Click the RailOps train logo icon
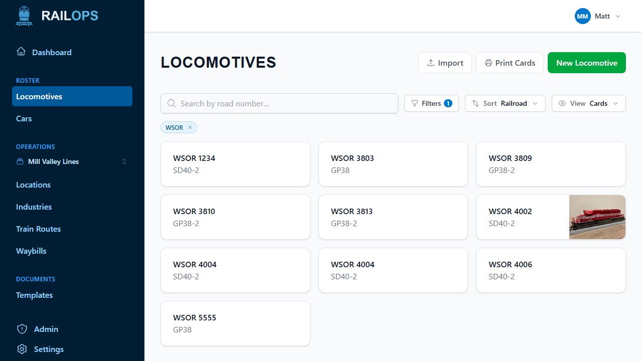 [24, 16]
